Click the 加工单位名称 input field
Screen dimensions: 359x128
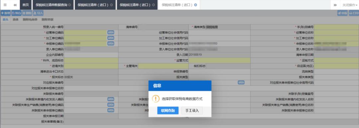point(336,38)
